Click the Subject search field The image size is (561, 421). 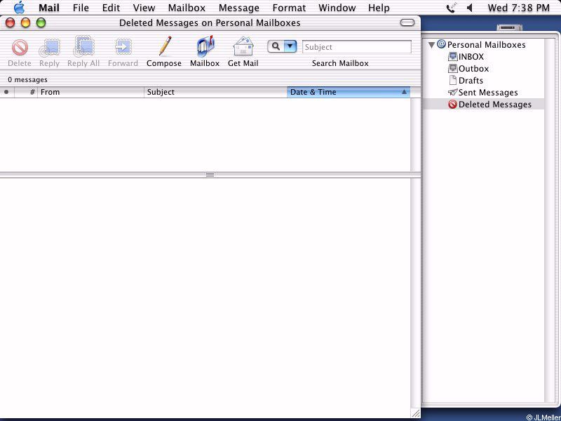click(357, 47)
